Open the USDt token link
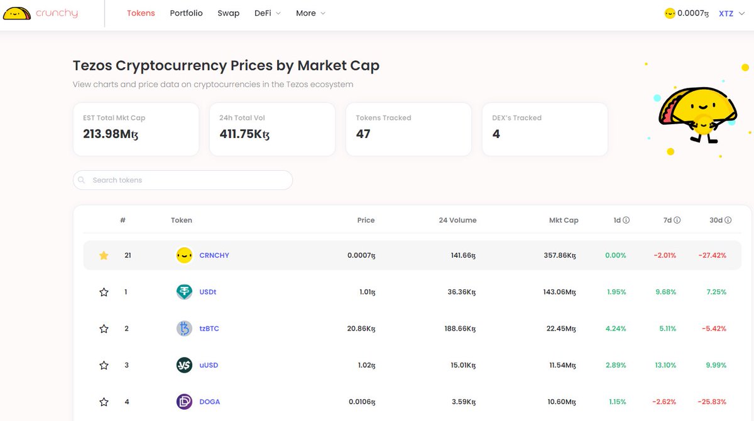 [x=208, y=292]
